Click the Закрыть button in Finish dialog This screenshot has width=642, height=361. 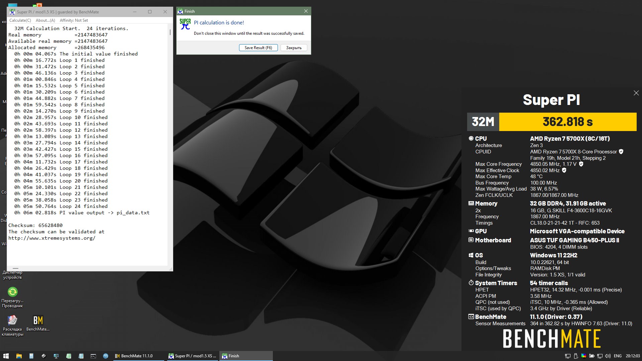[294, 48]
